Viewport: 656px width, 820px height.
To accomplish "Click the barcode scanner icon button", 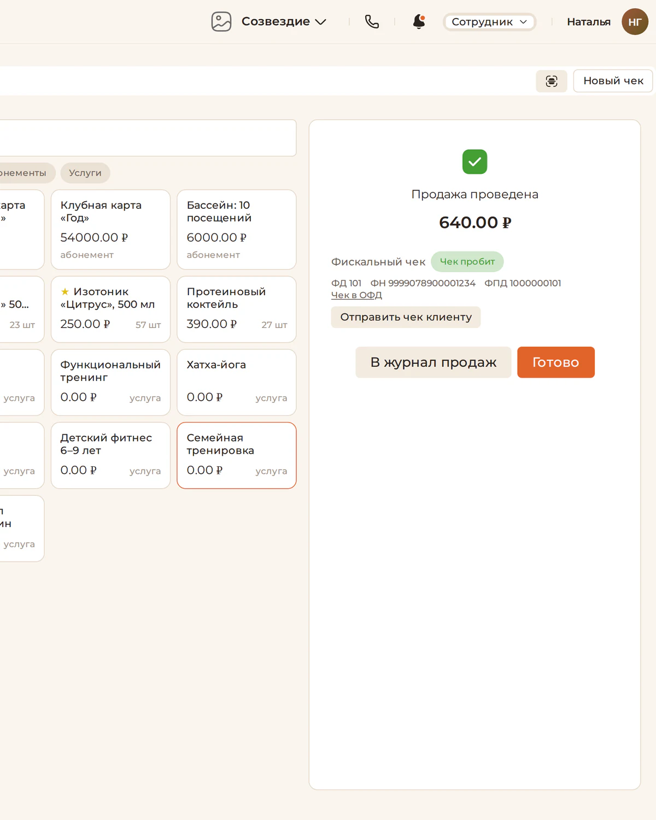I will coord(552,81).
